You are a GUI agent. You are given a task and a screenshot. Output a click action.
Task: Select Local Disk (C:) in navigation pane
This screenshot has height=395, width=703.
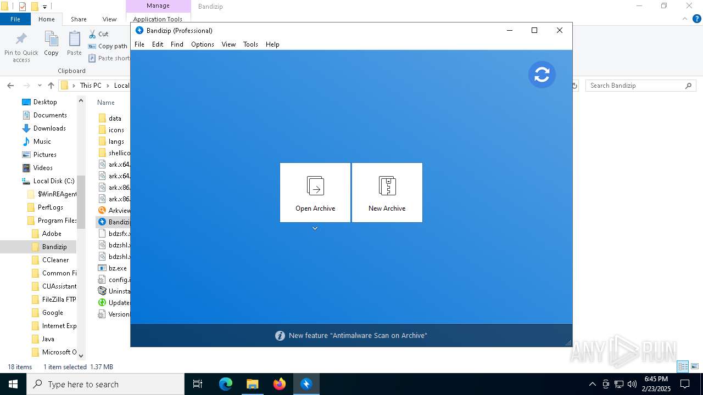[x=53, y=181]
